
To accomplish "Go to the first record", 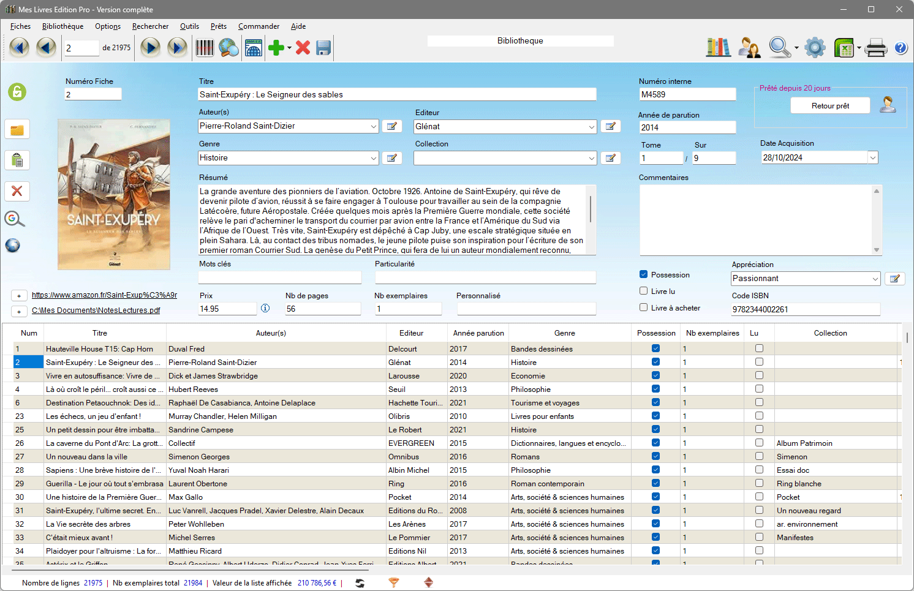I will [x=19, y=47].
